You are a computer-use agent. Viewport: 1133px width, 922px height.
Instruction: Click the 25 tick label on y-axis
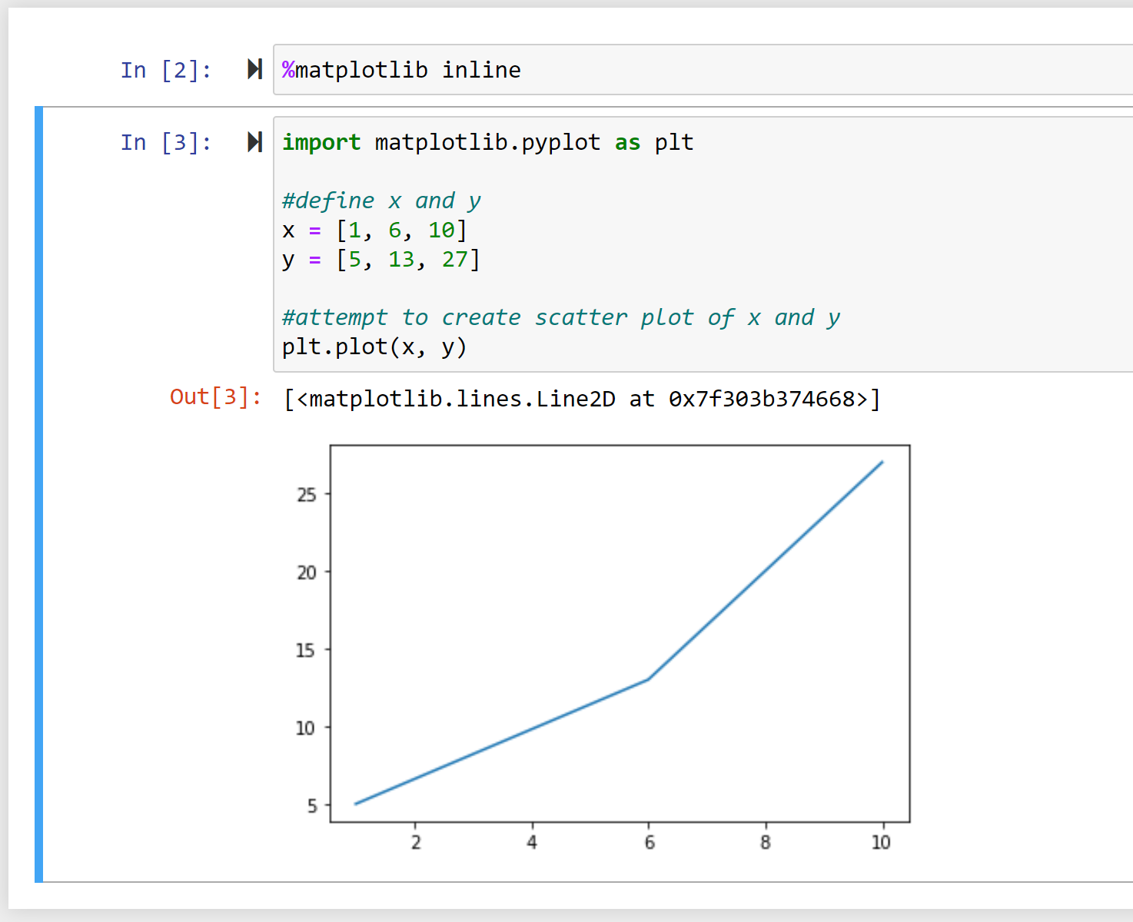(x=306, y=495)
